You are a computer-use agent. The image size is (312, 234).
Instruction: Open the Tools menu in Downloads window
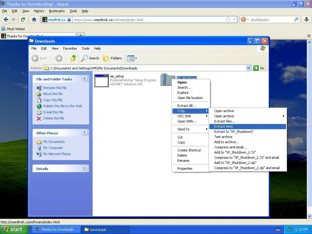pos(86,48)
